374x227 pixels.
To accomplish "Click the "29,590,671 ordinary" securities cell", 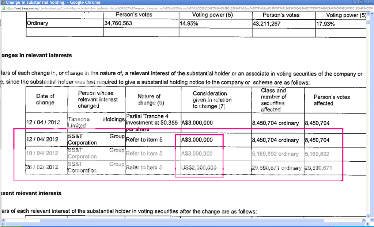I will pyautogui.click(x=277, y=168).
